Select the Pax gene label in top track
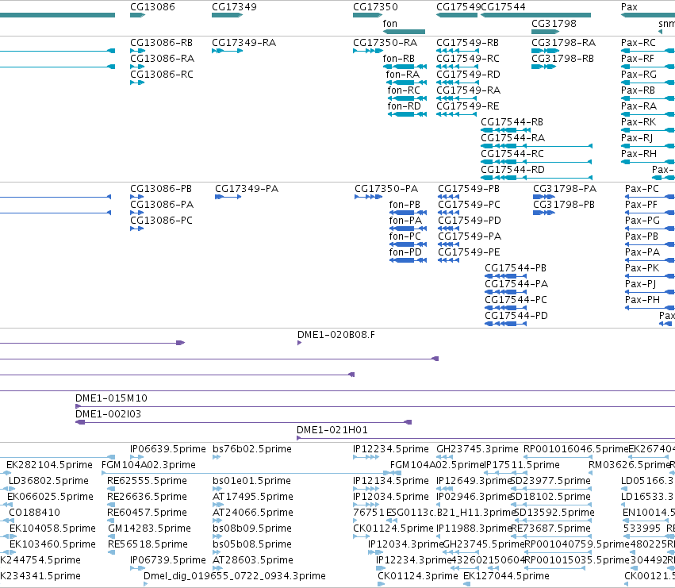Image resolution: width=675 pixels, height=588 pixels. point(629,7)
